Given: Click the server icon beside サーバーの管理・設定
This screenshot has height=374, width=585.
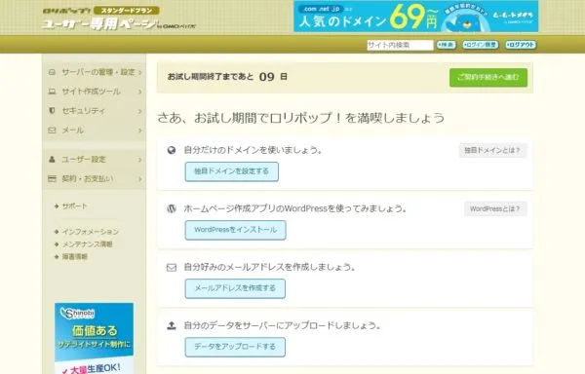Looking at the screenshot, I should pyautogui.click(x=53, y=72).
